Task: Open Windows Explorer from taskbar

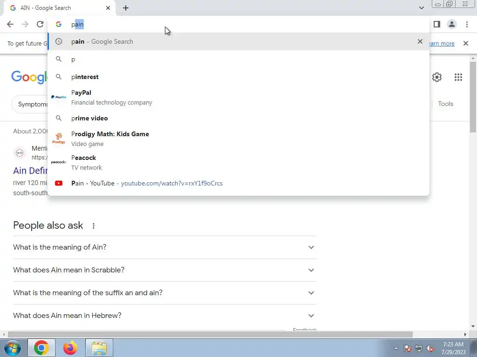Action: coord(99,348)
